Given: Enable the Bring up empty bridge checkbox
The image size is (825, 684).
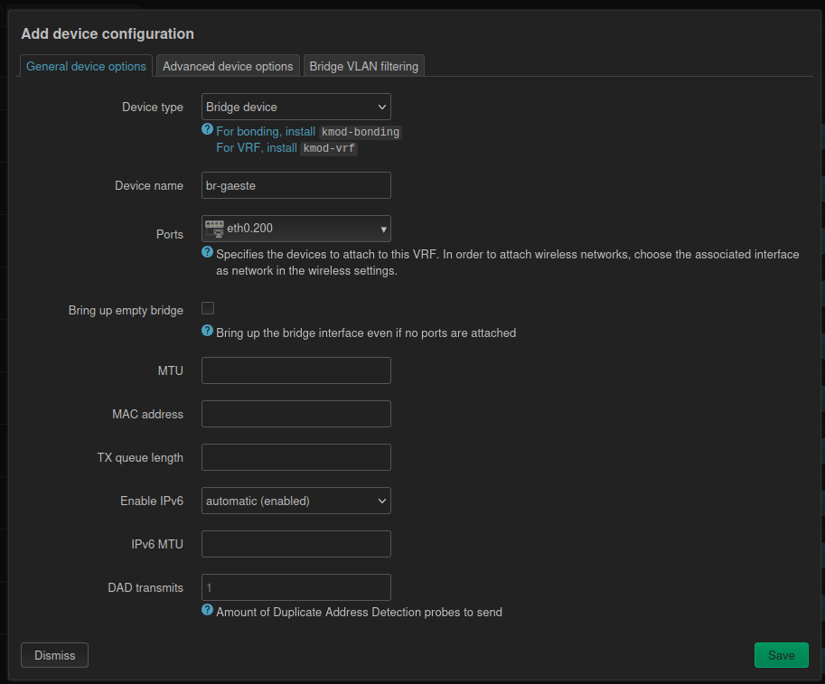Looking at the screenshot, I should click(x=208, y=308).
